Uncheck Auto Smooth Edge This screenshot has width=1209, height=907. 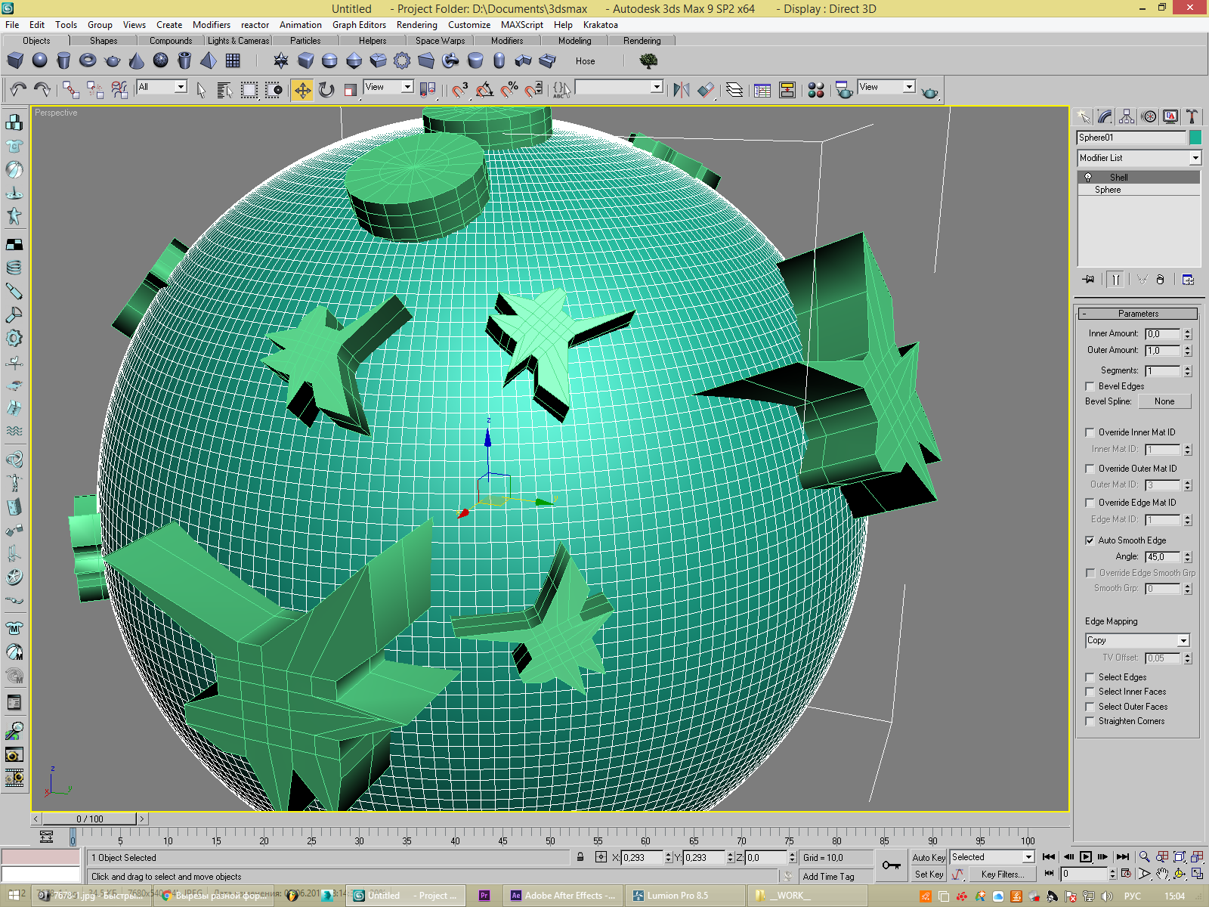(1090, 540)
